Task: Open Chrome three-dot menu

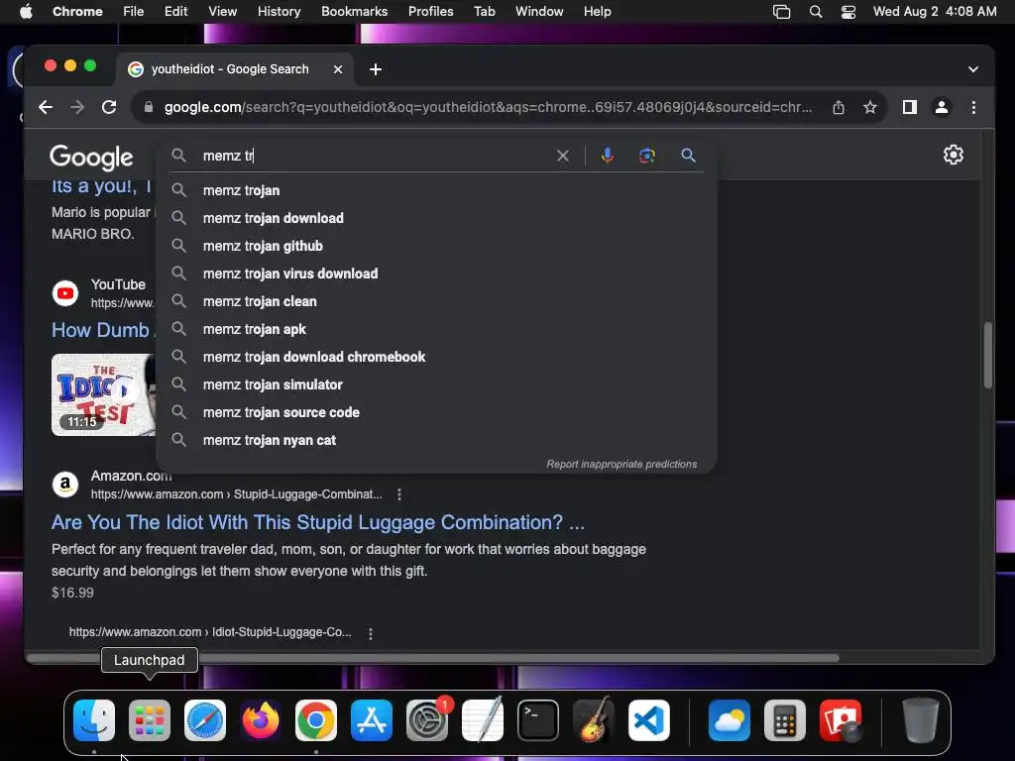Action: (x=973, y=107)
